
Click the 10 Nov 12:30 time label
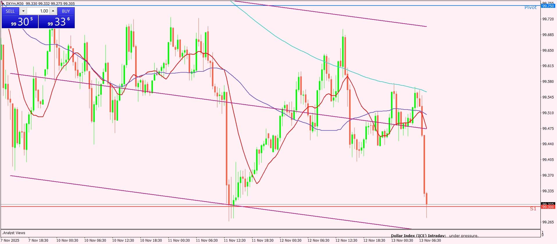(x=123, y=241)
